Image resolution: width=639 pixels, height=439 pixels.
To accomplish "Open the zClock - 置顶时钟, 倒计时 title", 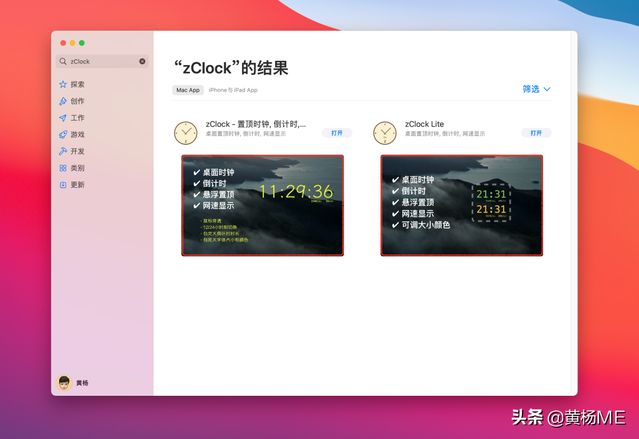I will click(256, 124).
